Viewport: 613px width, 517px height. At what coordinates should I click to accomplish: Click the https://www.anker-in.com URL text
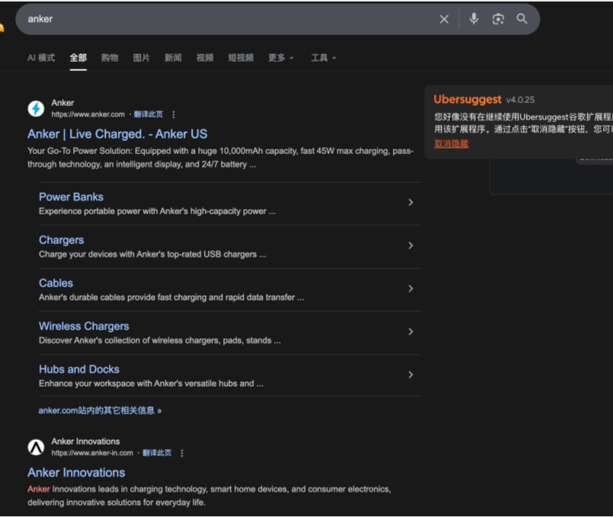point(92,453)
